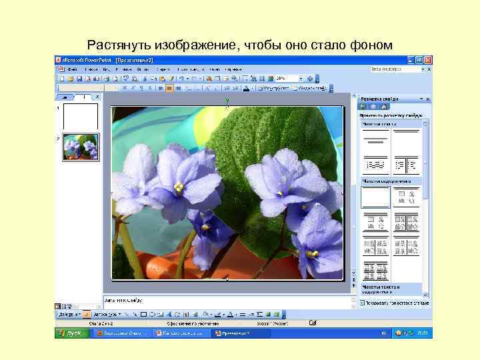Toggle grayscale color view icon
The width and height of the screenshot is (480, 360).
pos(270,79)
